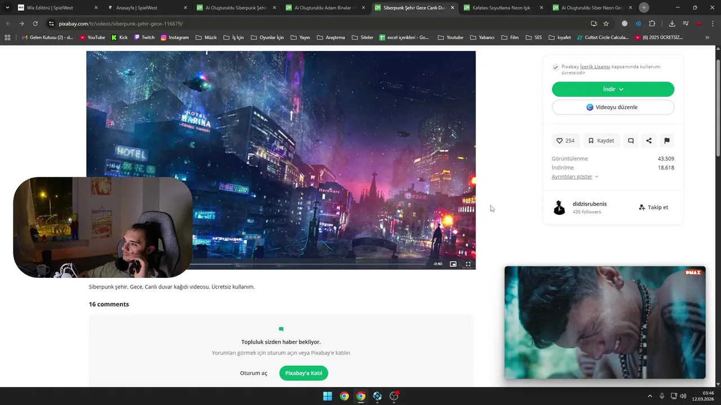Open the İçerik Lisansı link
The image size is (721, 405).
click(x=595, y=66)
